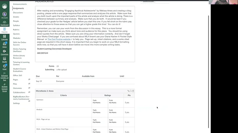Viewport: 238px width, 133px height.
Task: Open Quizzes in course menu
Action: (16, 34)
